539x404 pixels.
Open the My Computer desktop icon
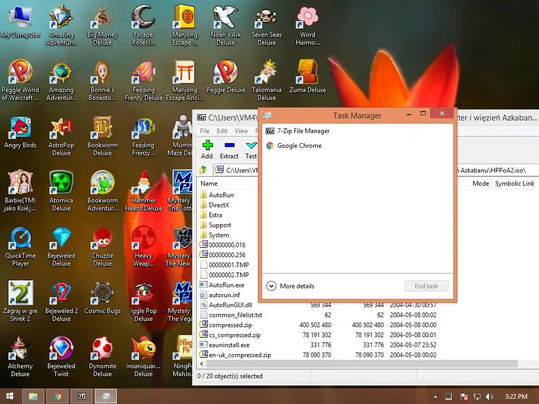(x=21, y=21)
